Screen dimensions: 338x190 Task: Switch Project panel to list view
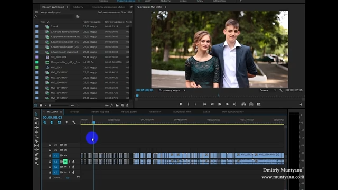point(35,105)
